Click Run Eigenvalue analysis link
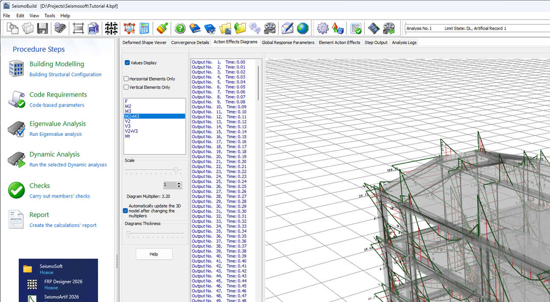The width and height of the screenshot is (550, 302). (x=56, y=134)
